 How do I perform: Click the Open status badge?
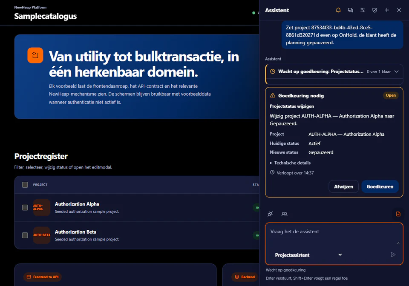tap(391, 95)
